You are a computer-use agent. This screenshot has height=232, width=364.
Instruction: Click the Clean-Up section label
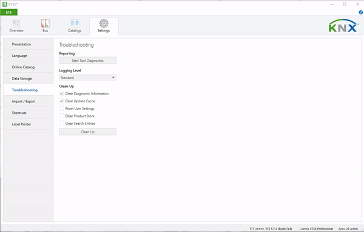tap(66, 86)
